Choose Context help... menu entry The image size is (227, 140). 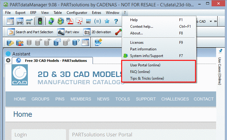click(x=159, y=27)
